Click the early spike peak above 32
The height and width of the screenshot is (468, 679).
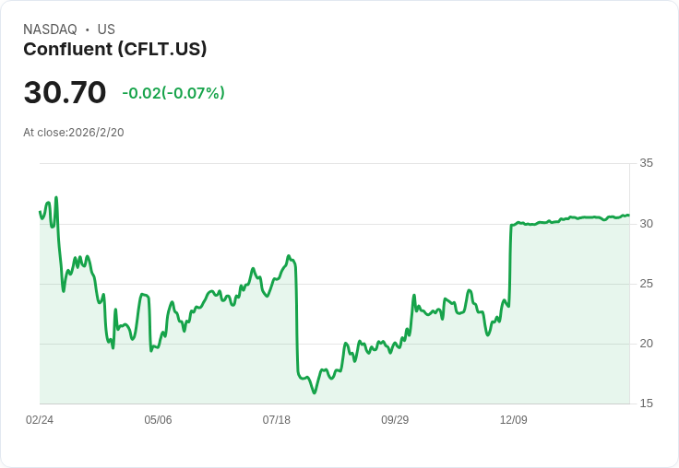(x=56, y=197)
